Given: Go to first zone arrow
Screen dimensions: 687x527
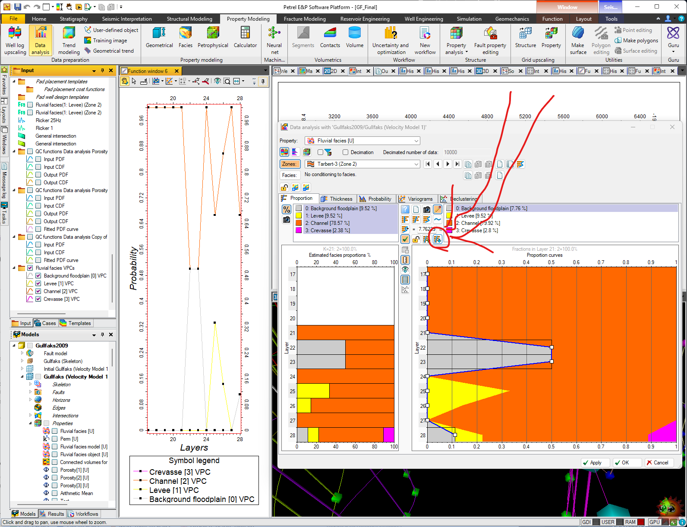Looking at the screenshot, I should 428,164.
